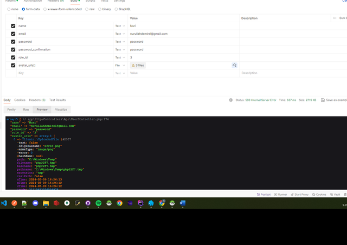Open the Text type dropdown for email
Image resolution: width=347 pixels, height=245 pixels.
pos(120,34)
